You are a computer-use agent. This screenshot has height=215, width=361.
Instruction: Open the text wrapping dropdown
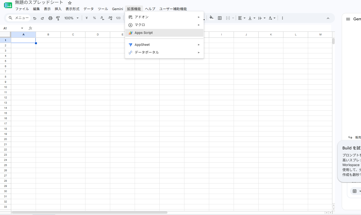click(x=262, y=18)
